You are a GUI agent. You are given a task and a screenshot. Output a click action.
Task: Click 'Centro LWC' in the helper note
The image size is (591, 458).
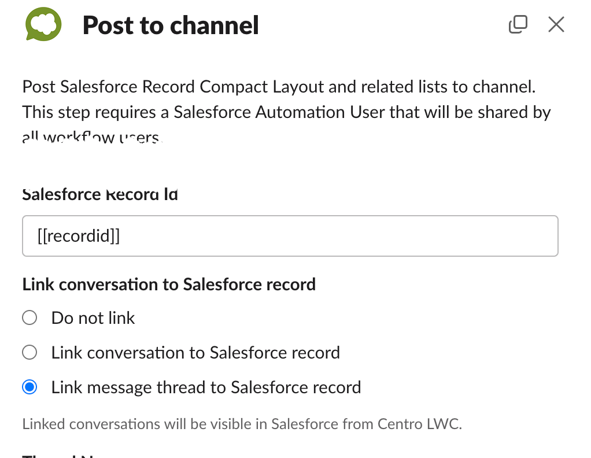419,424
